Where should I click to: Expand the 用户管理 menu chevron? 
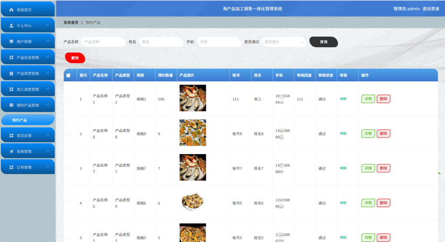click(48, 41)
